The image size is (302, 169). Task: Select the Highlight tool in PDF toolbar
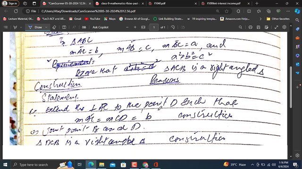15,27
